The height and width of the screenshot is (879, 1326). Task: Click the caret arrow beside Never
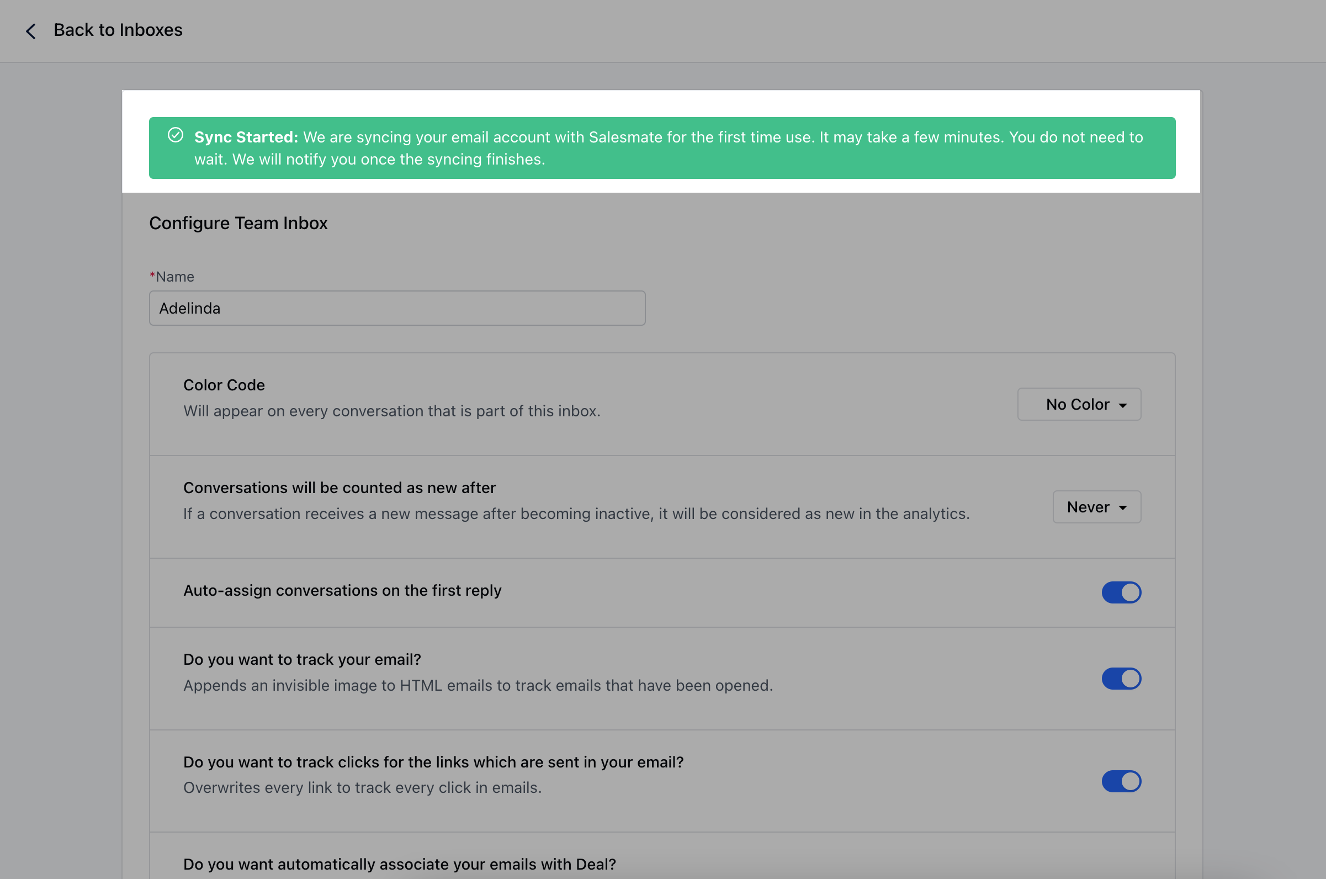tap(1122, 508)
